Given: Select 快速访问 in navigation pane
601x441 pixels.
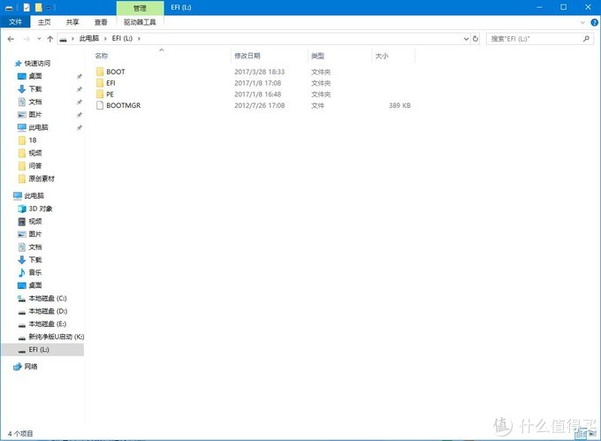Looking at the screenshot, I should click(37, 64).
